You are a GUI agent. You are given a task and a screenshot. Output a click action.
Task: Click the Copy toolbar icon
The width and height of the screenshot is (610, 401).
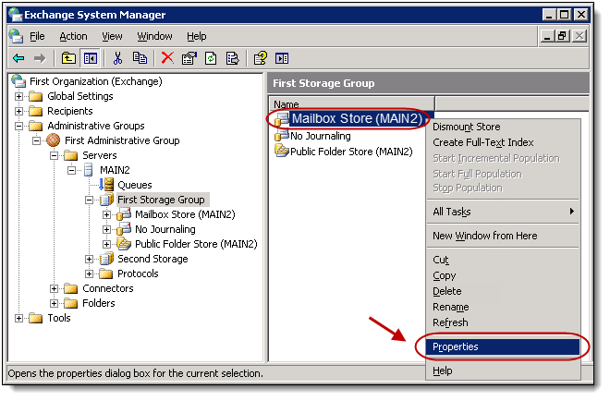click(x=140, y=58)
